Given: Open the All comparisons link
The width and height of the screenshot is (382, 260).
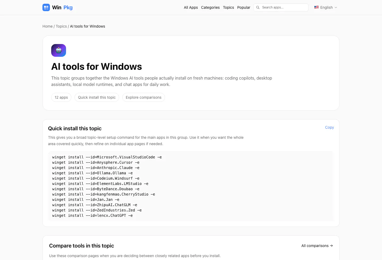Looking at the screenshot, I should 317,246.
